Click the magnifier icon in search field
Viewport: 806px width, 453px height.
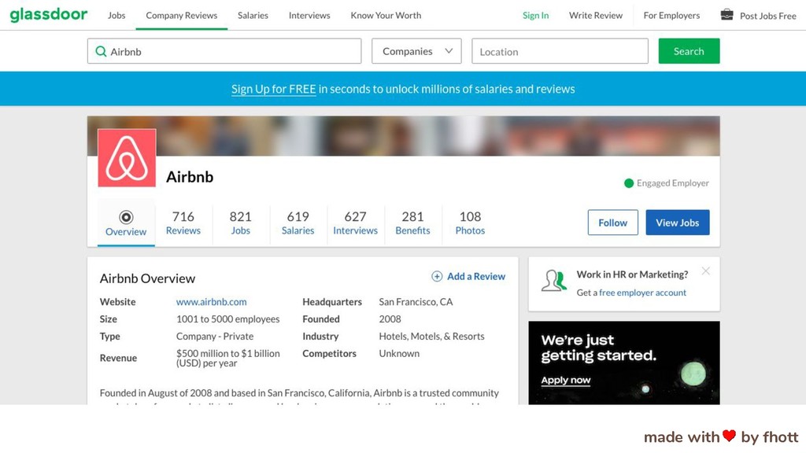pos(102,51)
